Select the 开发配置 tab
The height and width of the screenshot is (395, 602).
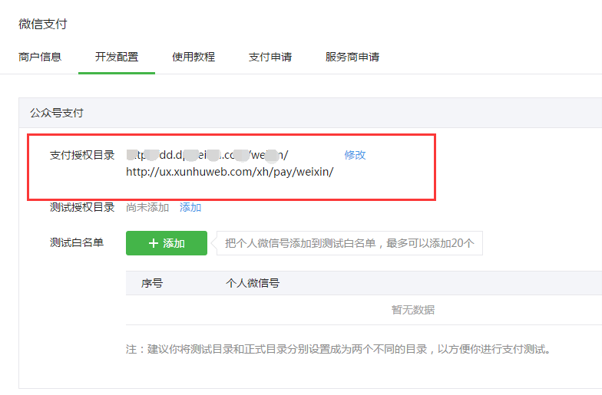pyautogui.click(x=117, y=57)
